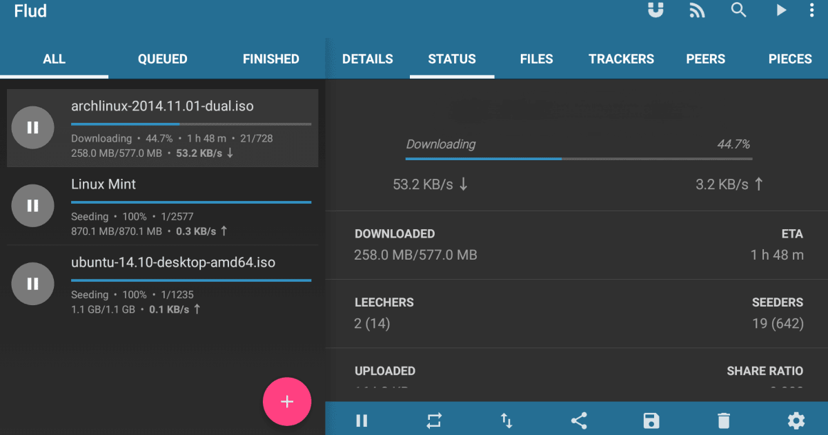Enable sequential download via the loop icon
The width and height of the screenshot is (828, 435).
[x=434, y=420]
